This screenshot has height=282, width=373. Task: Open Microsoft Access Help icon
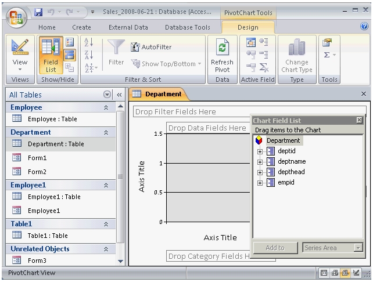pyautogui.click(x=364, y=26)
